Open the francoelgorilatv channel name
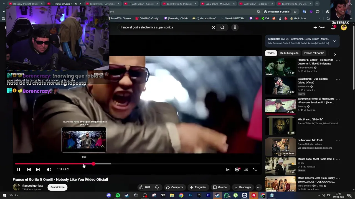 (x=33, y=186)
